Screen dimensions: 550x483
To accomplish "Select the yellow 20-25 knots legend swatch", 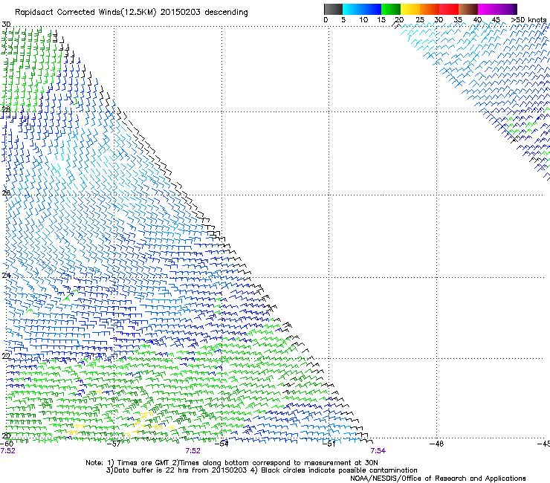I will tap(410, 9).
